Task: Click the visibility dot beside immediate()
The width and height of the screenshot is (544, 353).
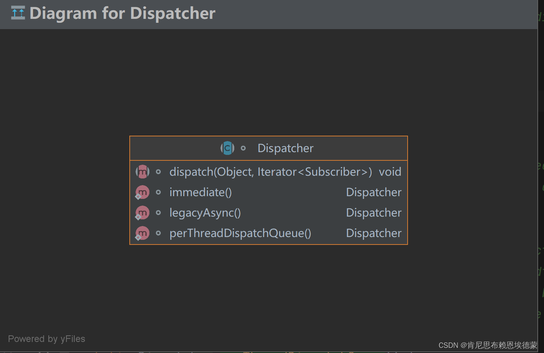Action: [158, 192]
